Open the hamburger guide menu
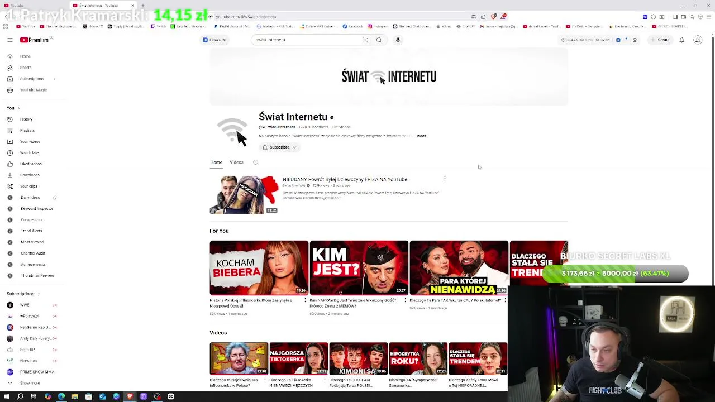Image resolution: width=715 pixels, height=402 pixels. click(x=9, y=40)
